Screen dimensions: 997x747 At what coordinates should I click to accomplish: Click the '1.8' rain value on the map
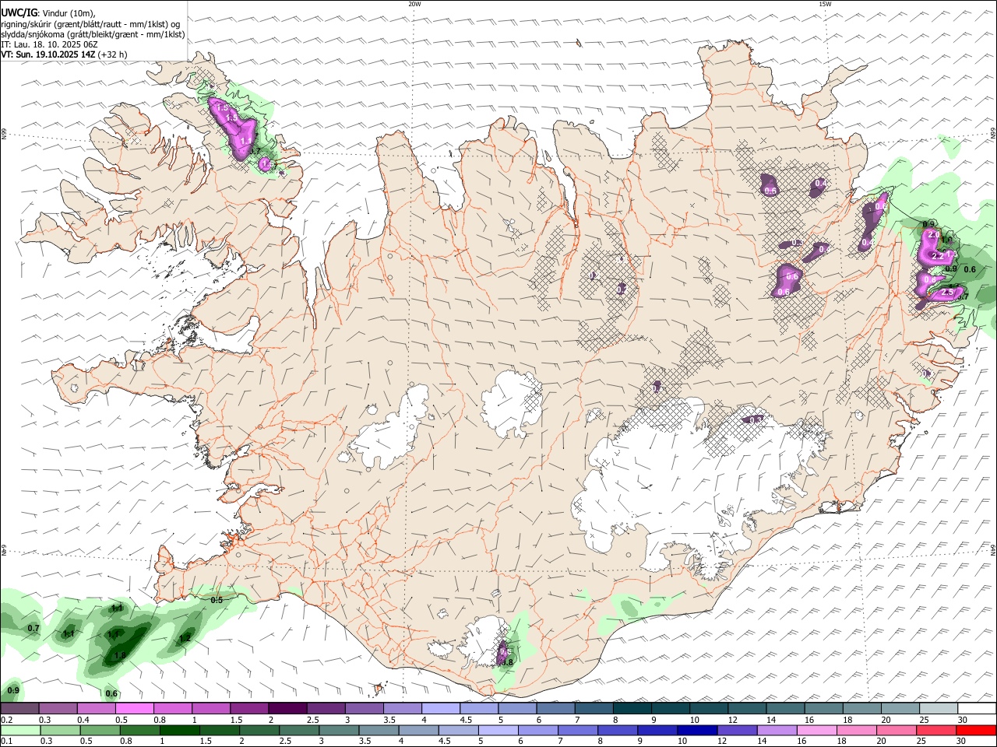[120, 656]
